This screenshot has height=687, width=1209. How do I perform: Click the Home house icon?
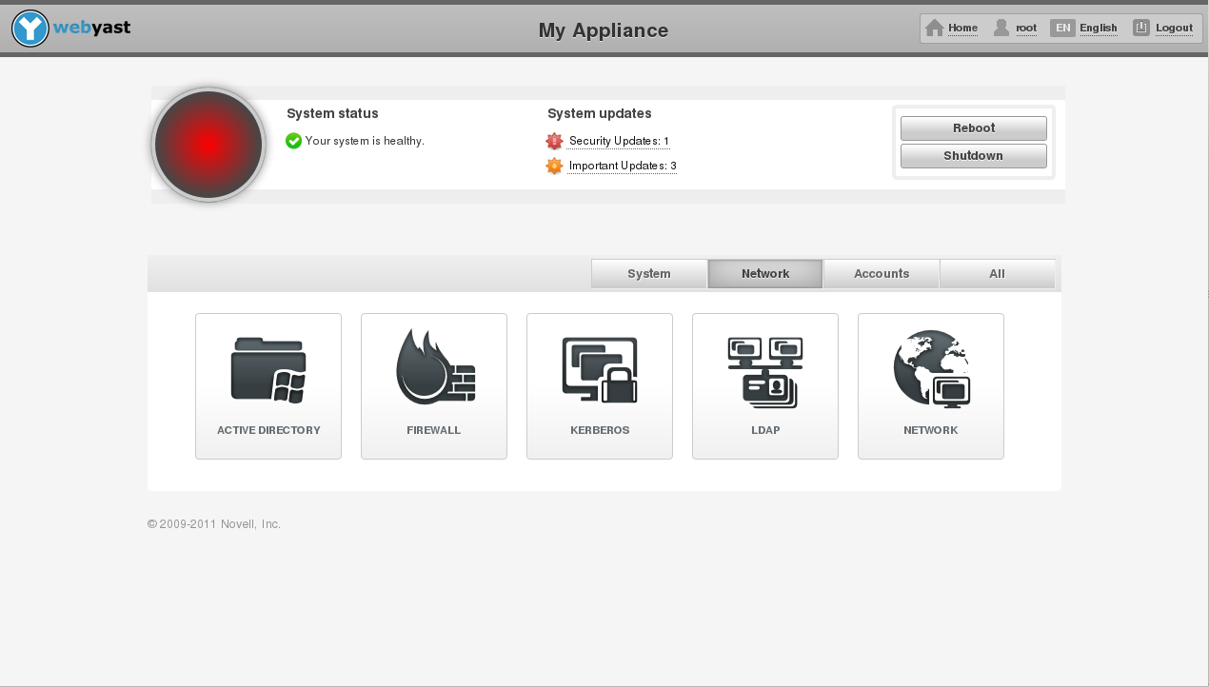(935, 28)
